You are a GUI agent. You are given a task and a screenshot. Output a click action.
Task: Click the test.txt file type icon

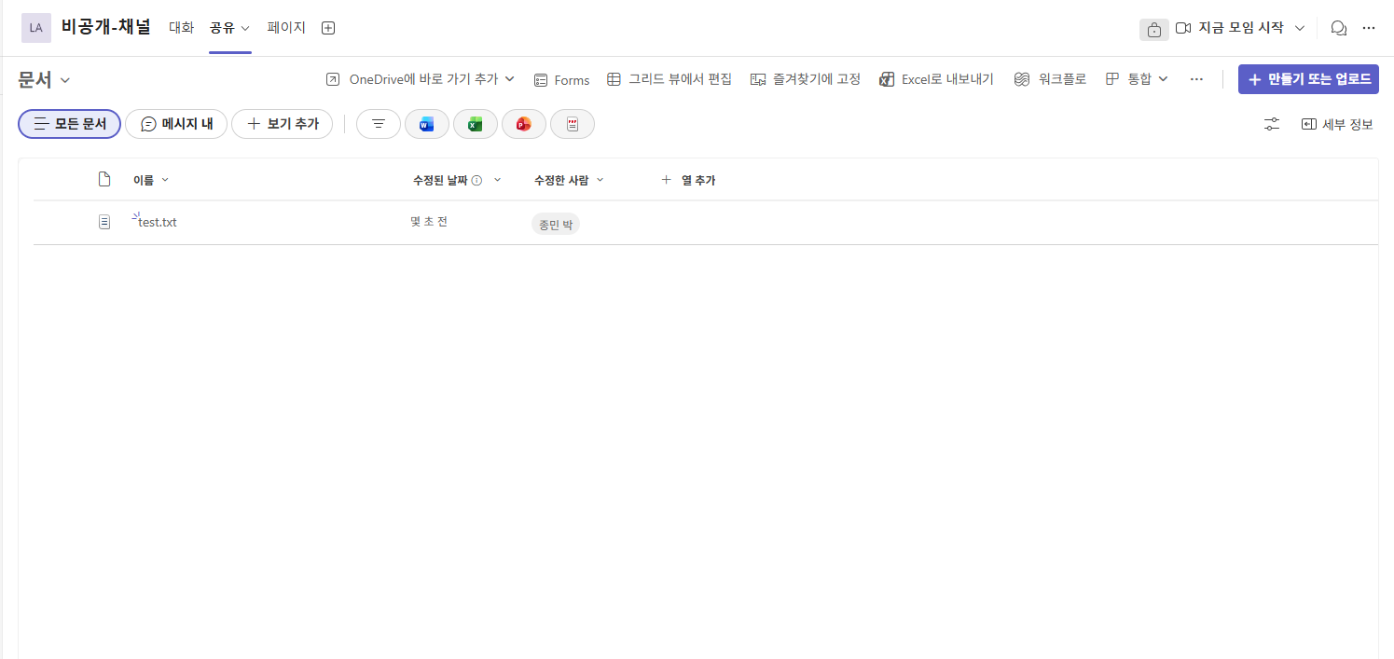pos(104,222)
